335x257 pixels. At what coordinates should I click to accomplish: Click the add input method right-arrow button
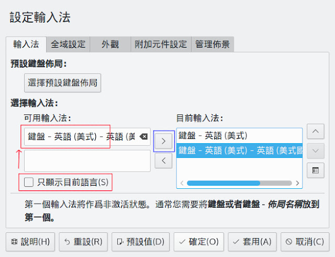(164, 141)
